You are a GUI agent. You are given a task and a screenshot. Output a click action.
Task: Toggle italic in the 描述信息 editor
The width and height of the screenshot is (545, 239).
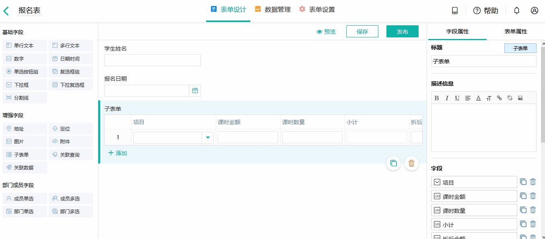[x=447, y=98]
